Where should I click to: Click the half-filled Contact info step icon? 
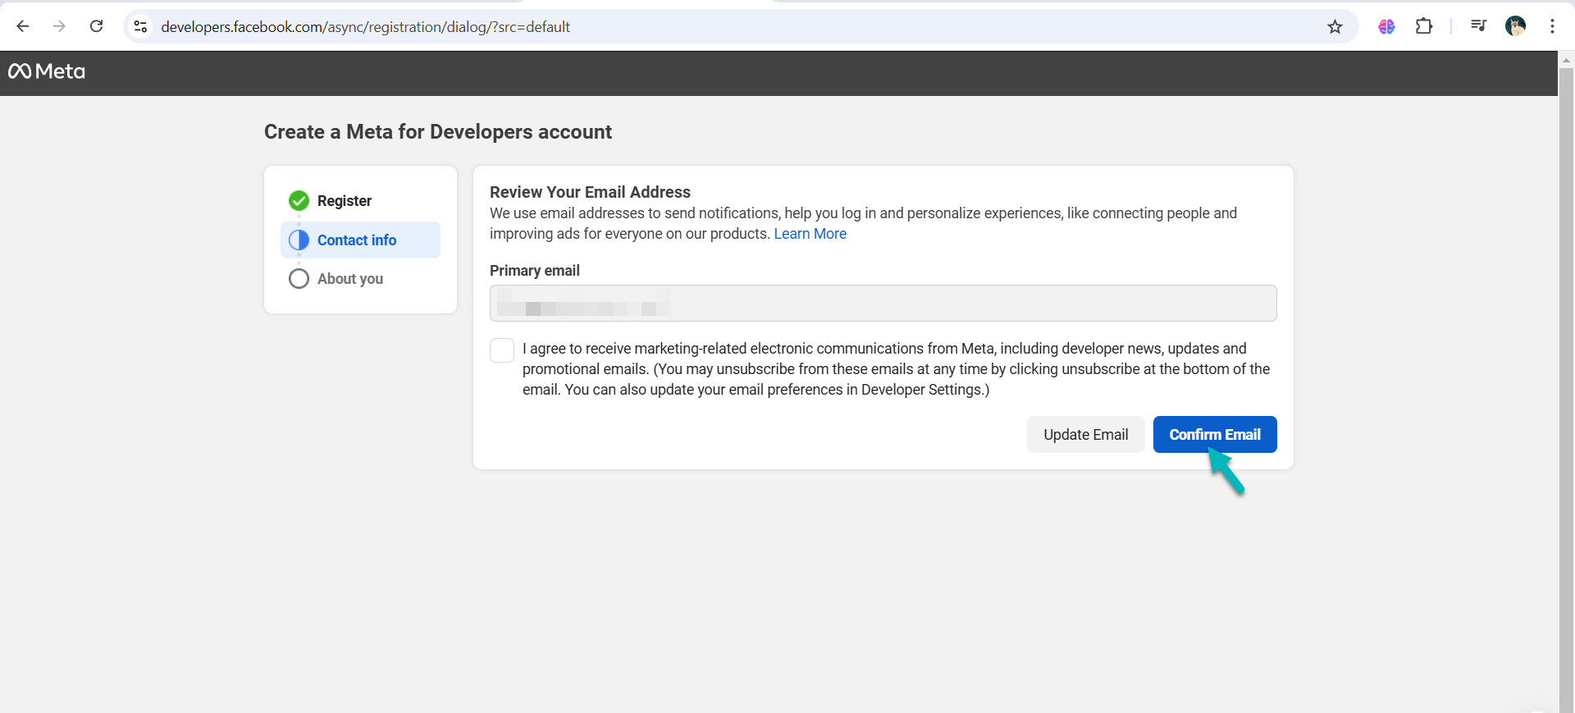pos(299,240)
